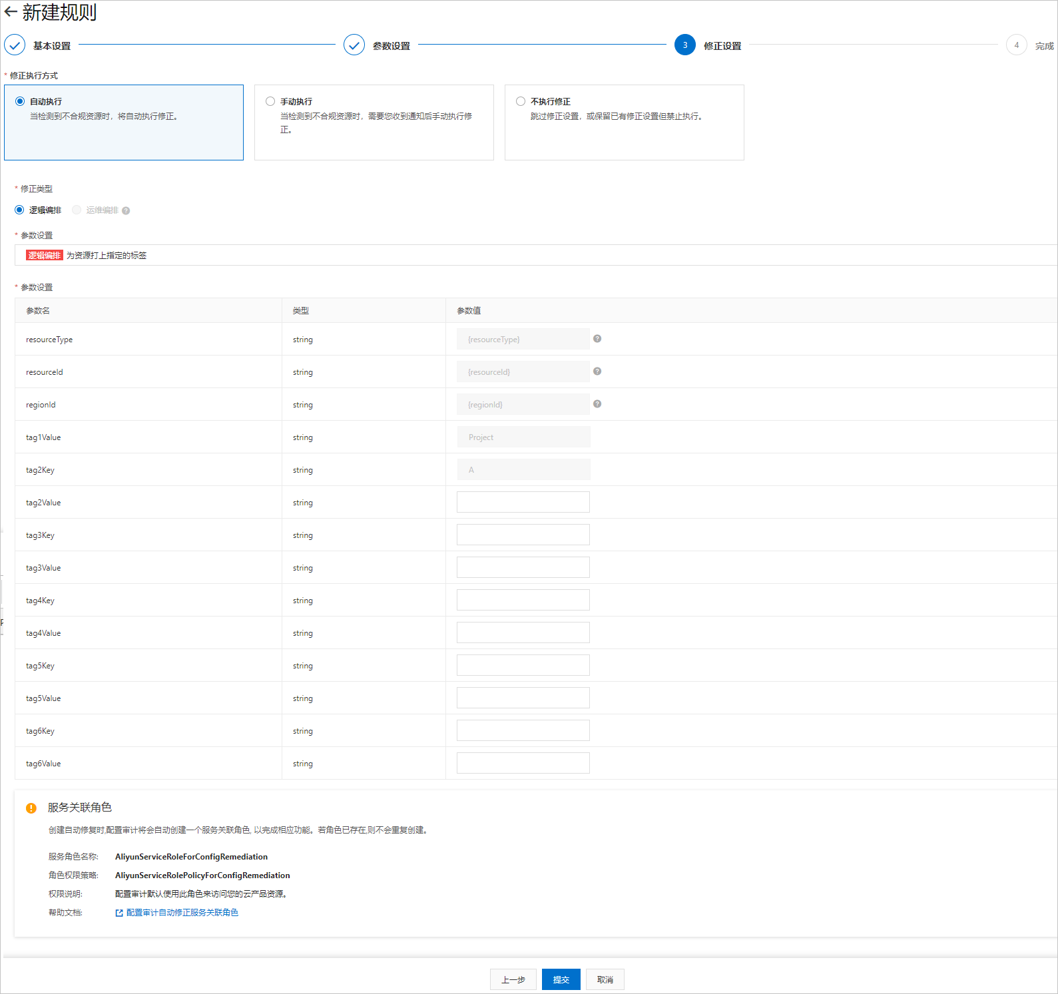
Task: Go back using the arrow beside 新建规则
Action: tap(11, 12)
